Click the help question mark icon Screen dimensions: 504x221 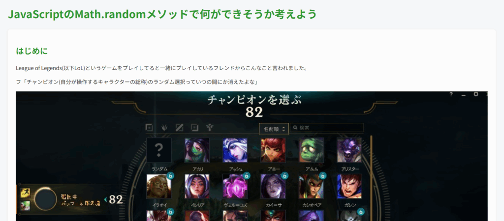tap(451, 94)
